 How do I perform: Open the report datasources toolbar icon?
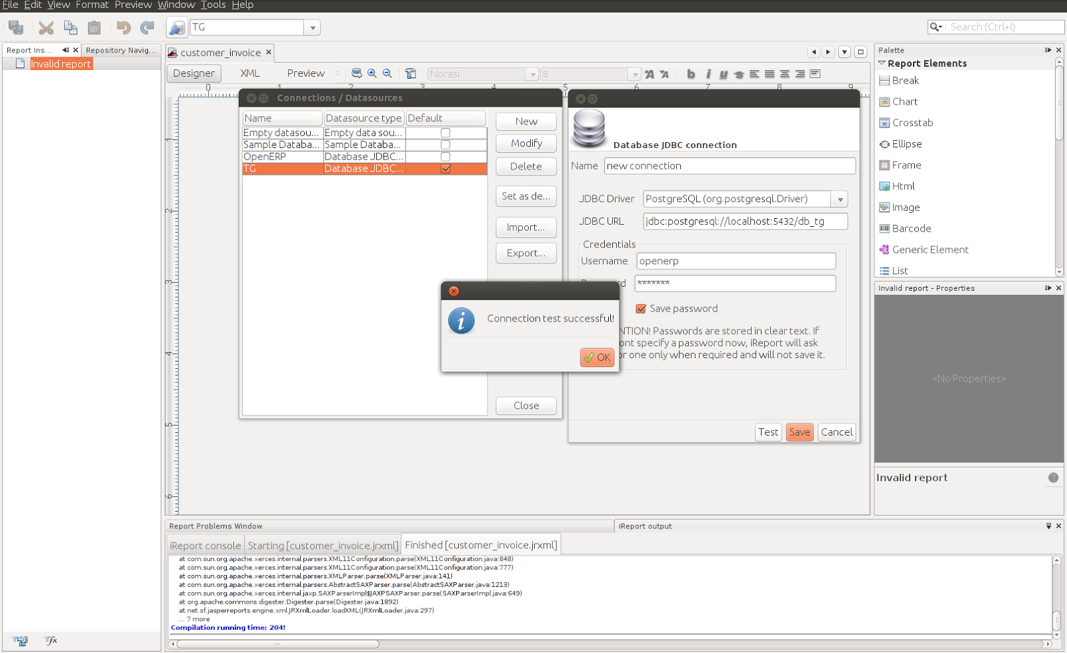[177, 27]
